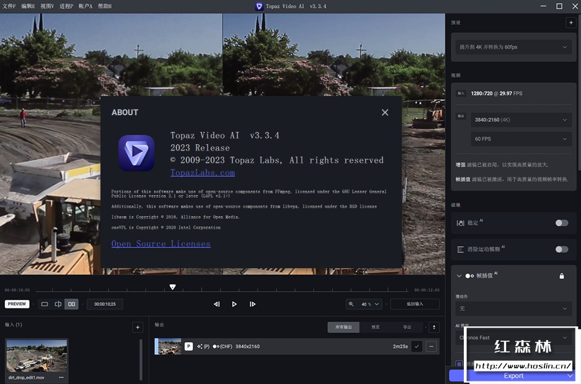Screen dimensions: 581x384
Task: Select the 导出 output tab
Action: [x=407, y=327]
